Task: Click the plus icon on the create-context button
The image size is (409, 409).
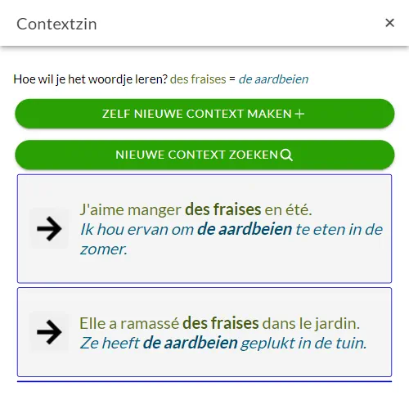Action: click(x=299, y=114)
